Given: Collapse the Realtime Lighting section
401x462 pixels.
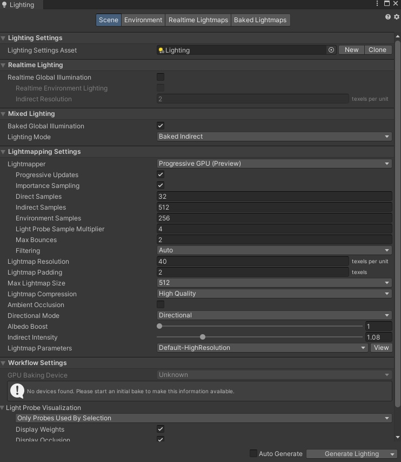Looking at the screenshot, I should pyautogui.click(x=3, y=65).
